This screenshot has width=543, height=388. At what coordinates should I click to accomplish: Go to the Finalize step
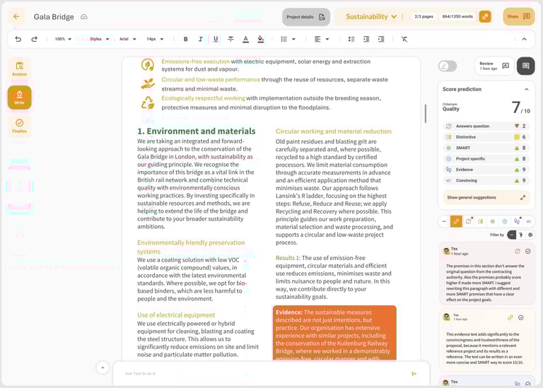pyautogui.click(x=19, y=125)
